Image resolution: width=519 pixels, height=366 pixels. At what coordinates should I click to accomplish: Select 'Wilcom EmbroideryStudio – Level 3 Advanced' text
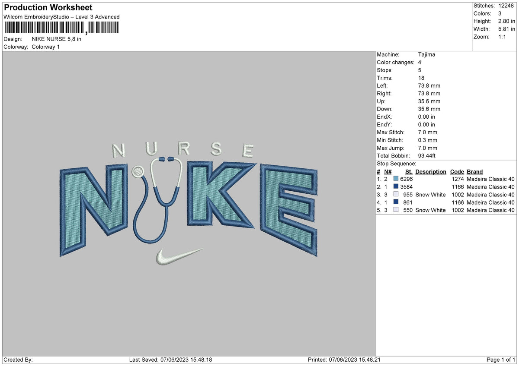[x=61, y=17]
